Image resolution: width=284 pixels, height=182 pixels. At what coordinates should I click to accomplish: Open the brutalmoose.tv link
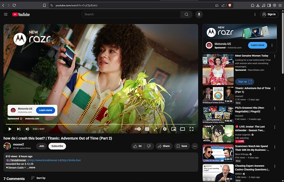tap(44, 160)
